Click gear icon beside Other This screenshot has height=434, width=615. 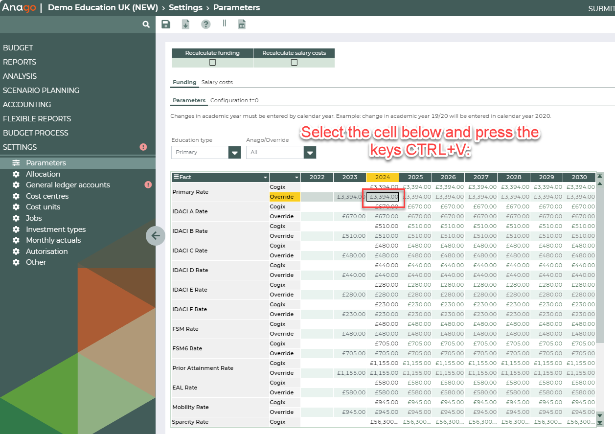16,262
